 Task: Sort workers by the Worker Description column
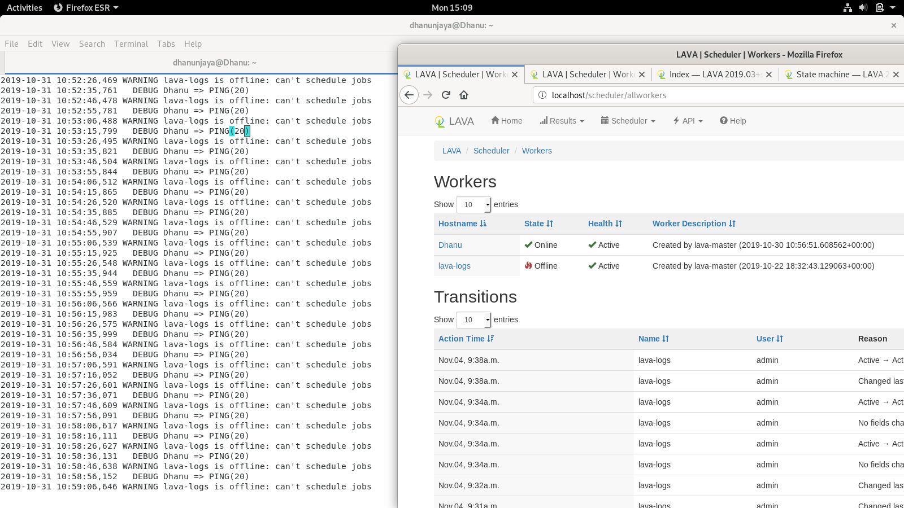(x=694, y=224)
